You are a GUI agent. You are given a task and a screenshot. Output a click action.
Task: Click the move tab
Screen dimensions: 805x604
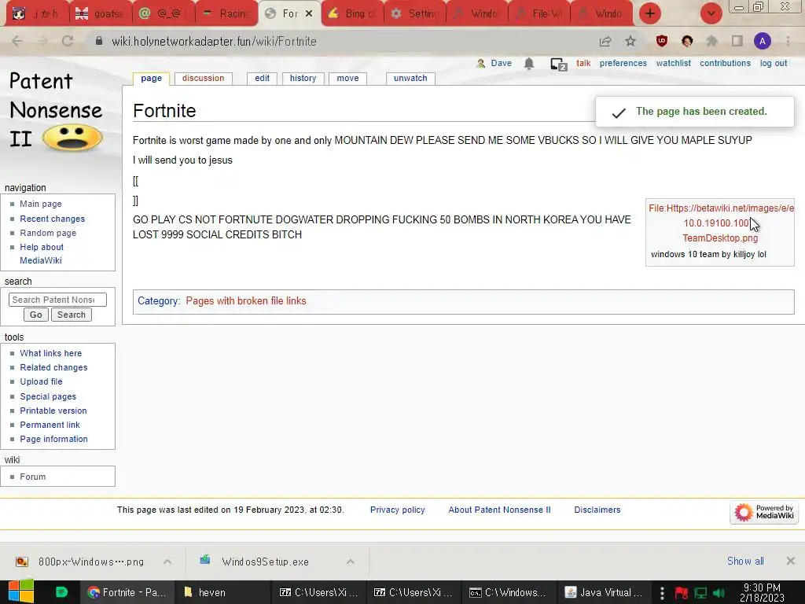[x=347, y=78]
